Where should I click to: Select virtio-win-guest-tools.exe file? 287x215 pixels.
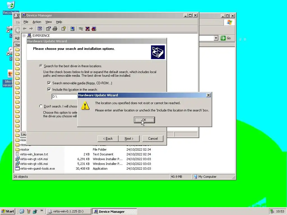pos(37,169)
